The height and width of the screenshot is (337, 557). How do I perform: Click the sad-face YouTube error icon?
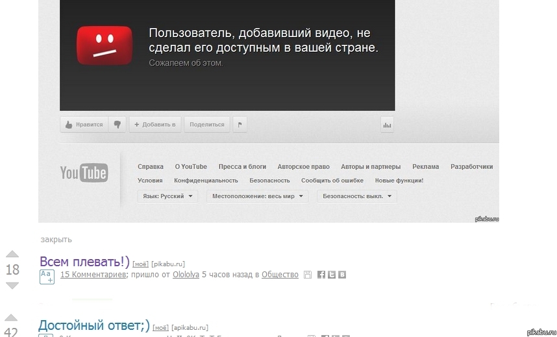coord(105,45)
